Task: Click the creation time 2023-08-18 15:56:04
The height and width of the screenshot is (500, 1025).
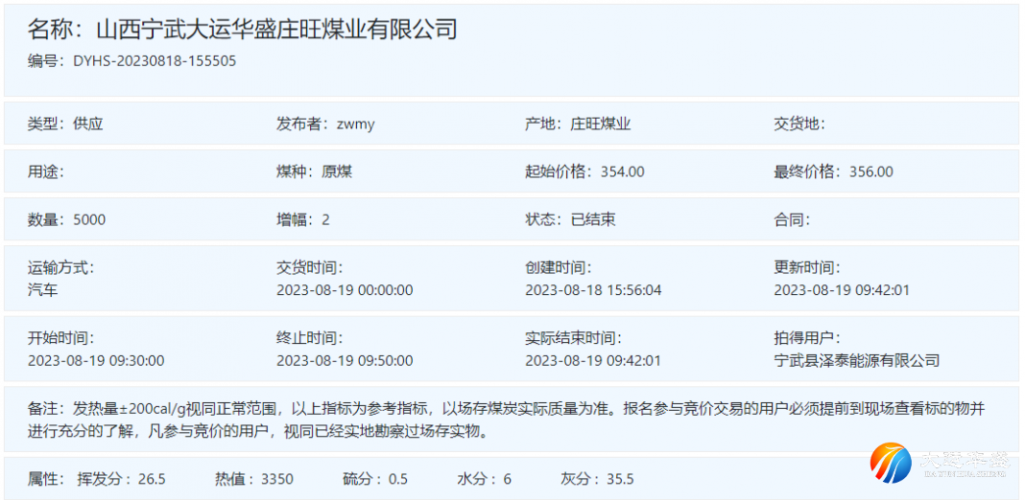Action: coord(593,289)
